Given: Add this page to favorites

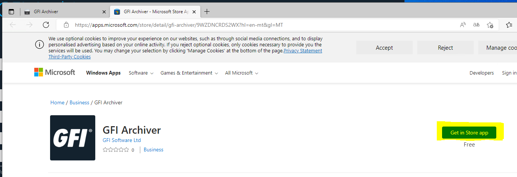Looking at the screenshot, I should click(490, 25).
